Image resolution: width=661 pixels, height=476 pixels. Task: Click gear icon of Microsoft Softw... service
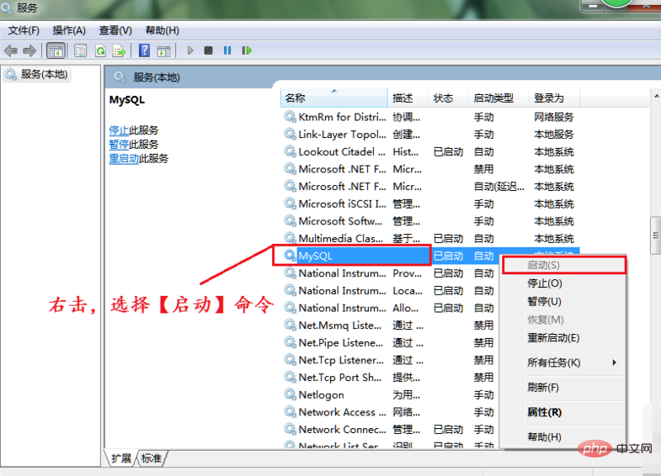290,221
